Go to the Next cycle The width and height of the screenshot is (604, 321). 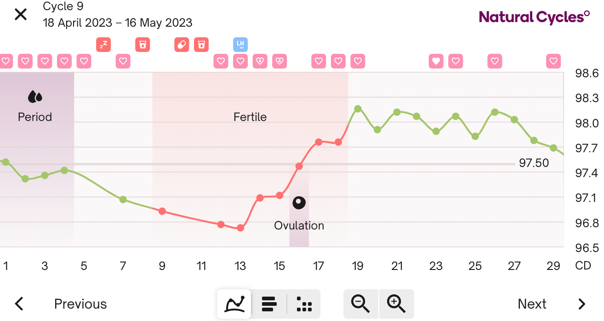click(x=532, y=304)
